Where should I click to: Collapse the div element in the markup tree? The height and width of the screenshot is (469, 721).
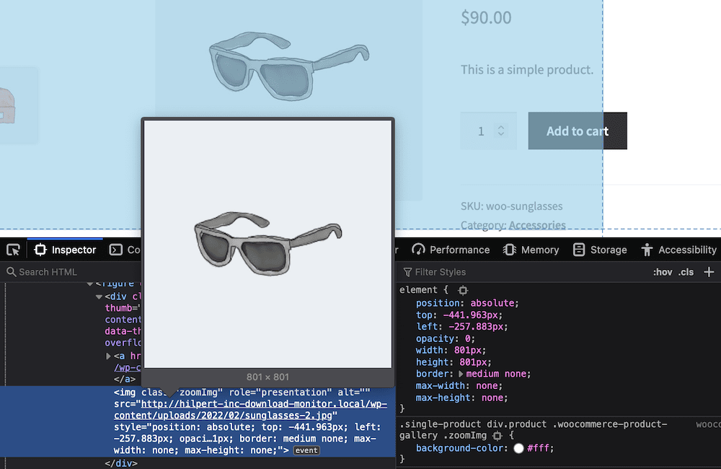(x=99, y=297)
